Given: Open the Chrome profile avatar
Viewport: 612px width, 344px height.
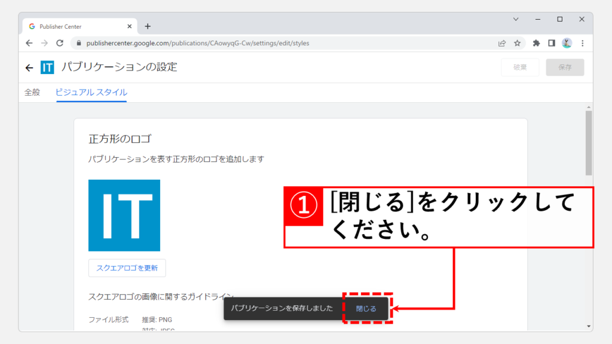Looking at the screenshot, I should coord(567,43).
